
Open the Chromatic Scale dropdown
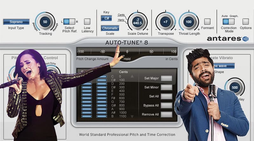[x=110, y=28]
